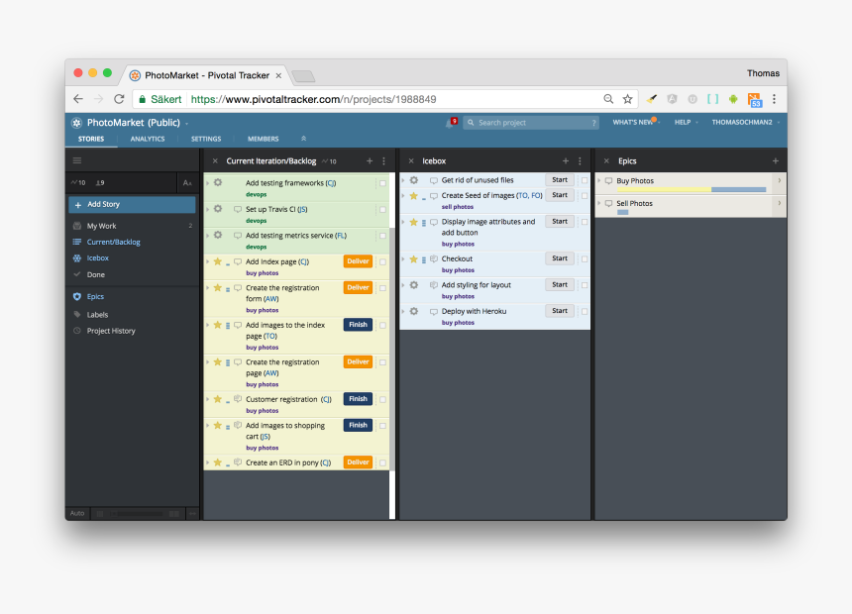Click the 'Sell Photos' epic progress bar

(623, 212)
